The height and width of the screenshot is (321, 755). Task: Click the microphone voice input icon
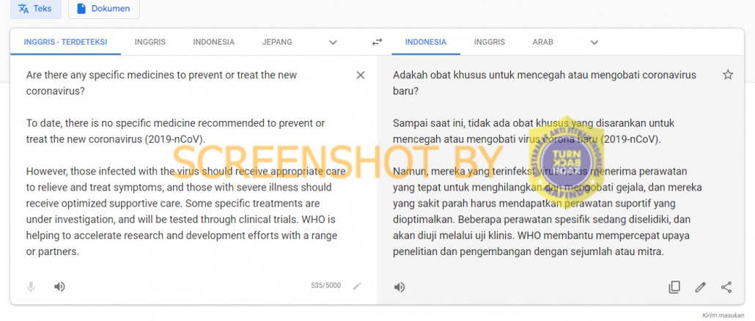pyautogui.click(x=31, y=287)
